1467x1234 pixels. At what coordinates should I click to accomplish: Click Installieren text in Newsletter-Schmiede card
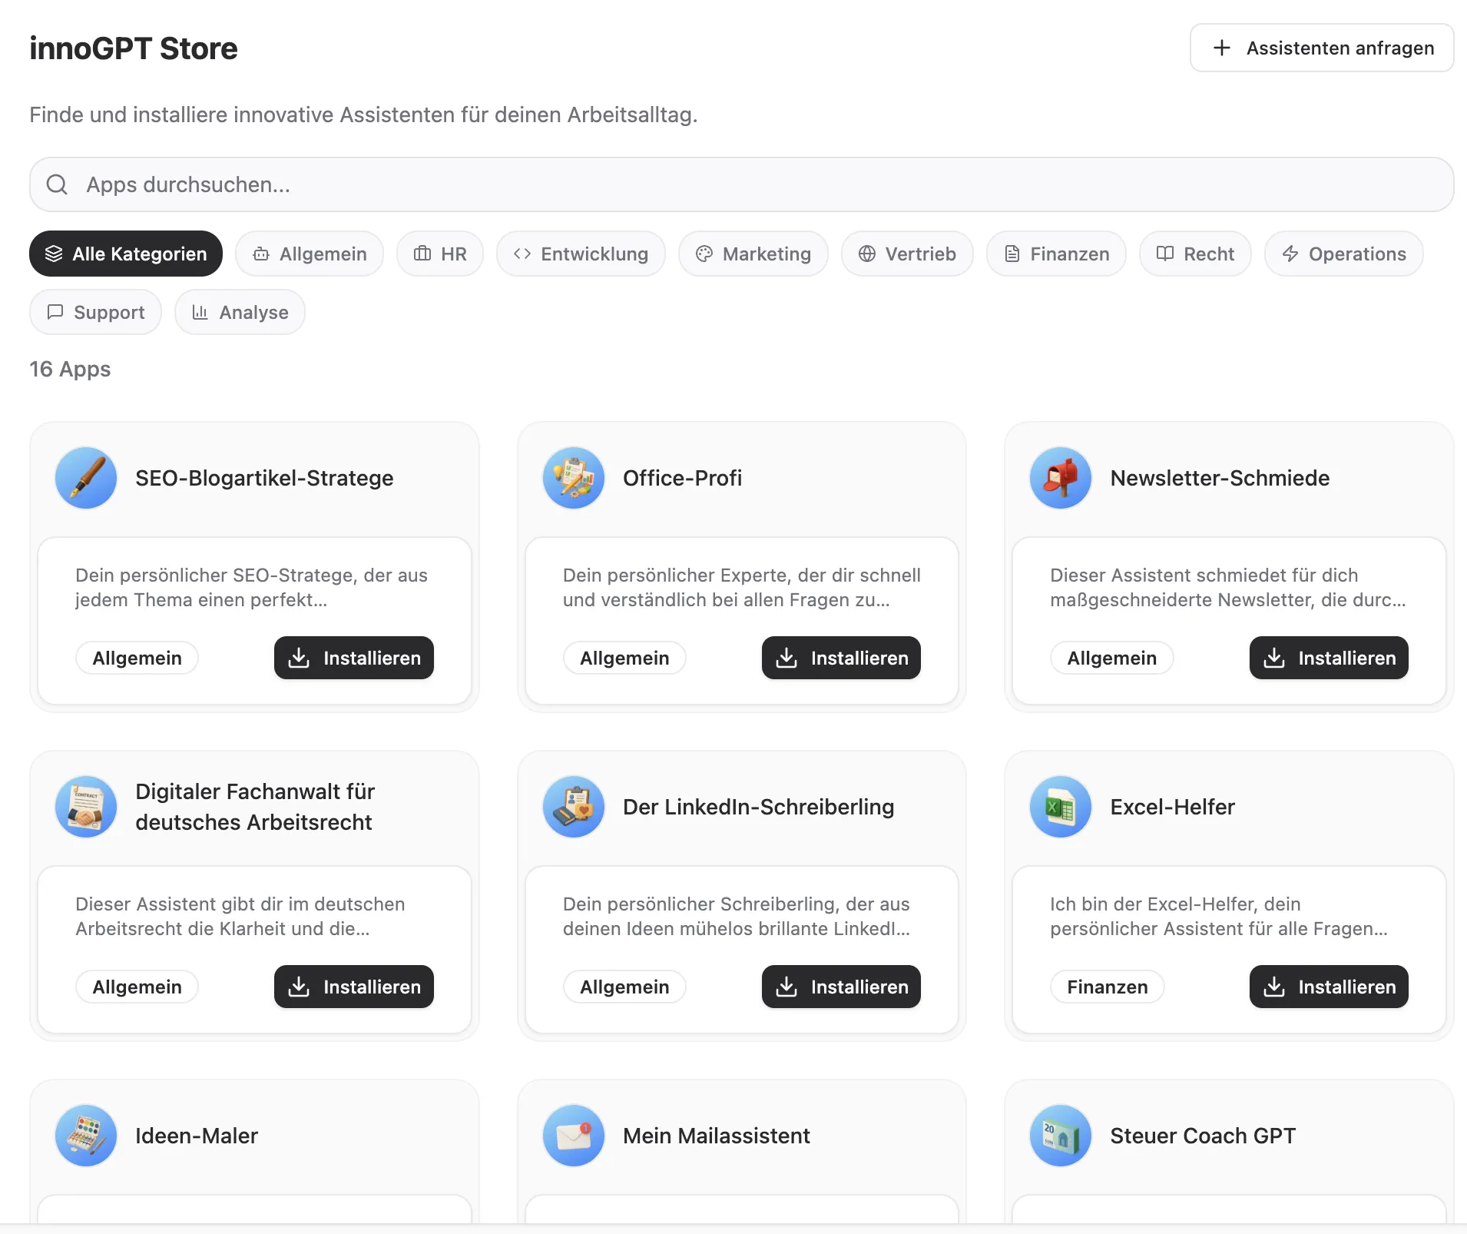[1347, 658]
